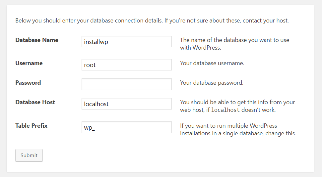
Task: Click the bold 'Database Name' label
Action: pyautogui.click(x=37, y=40)
